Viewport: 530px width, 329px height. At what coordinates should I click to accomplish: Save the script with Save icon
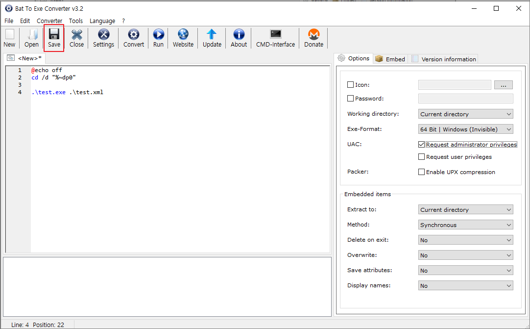click(x=54, y=34)
